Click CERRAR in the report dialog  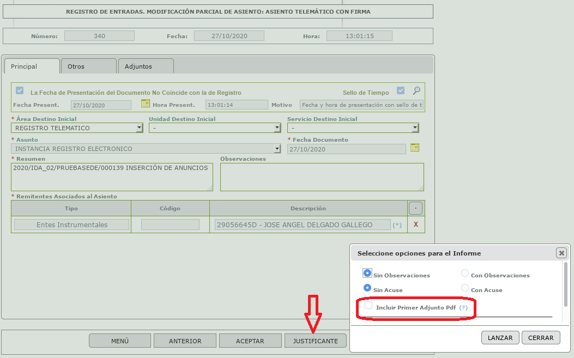tap(541, 337)
